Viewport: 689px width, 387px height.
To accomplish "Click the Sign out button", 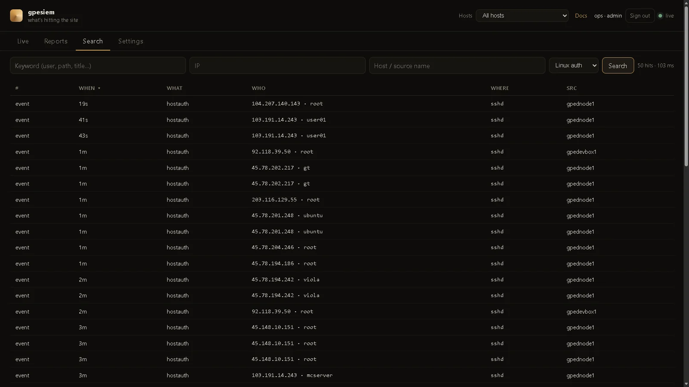I will [640, 15].
